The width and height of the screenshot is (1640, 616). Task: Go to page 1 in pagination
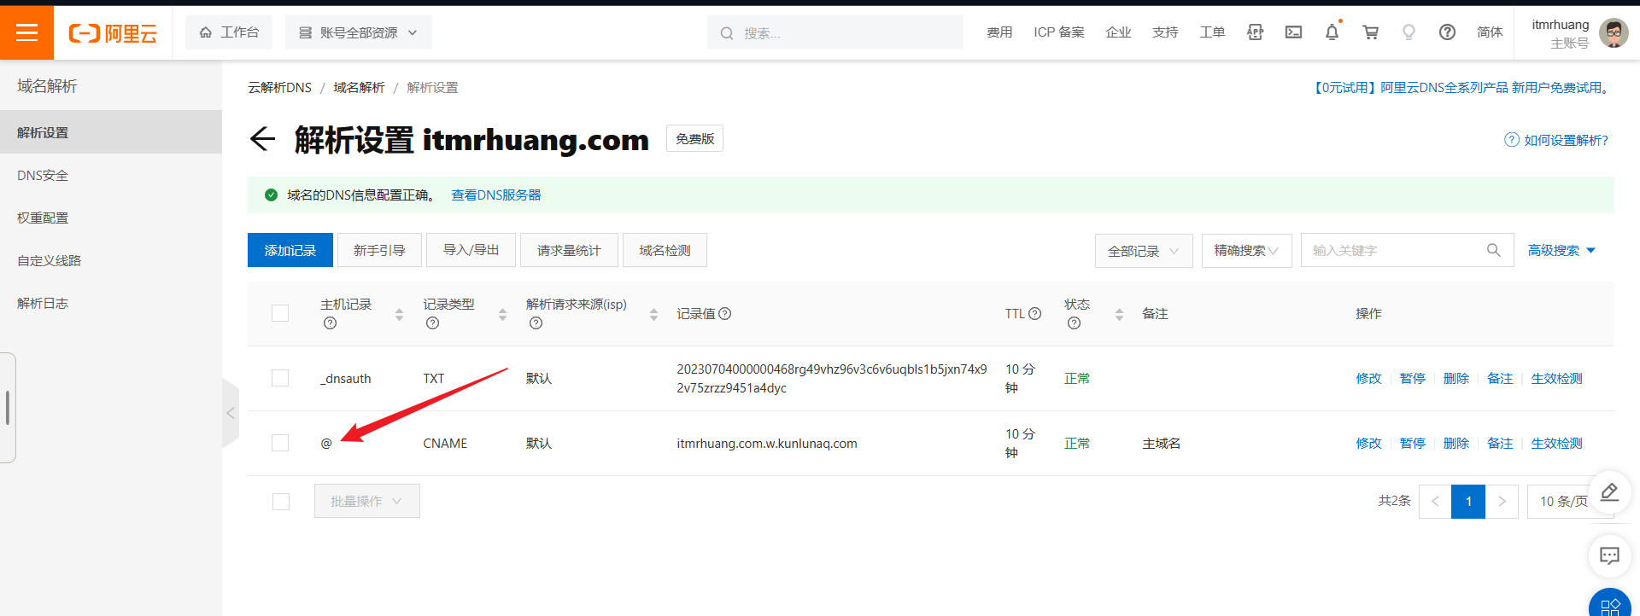(x=1468, y=502)
